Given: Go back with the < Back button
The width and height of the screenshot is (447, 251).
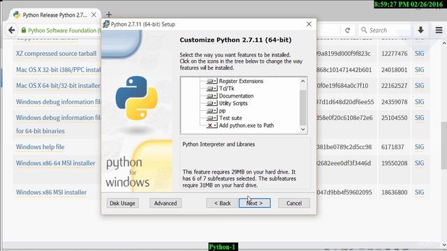Looking at the screenshot, I should [222, 203].
